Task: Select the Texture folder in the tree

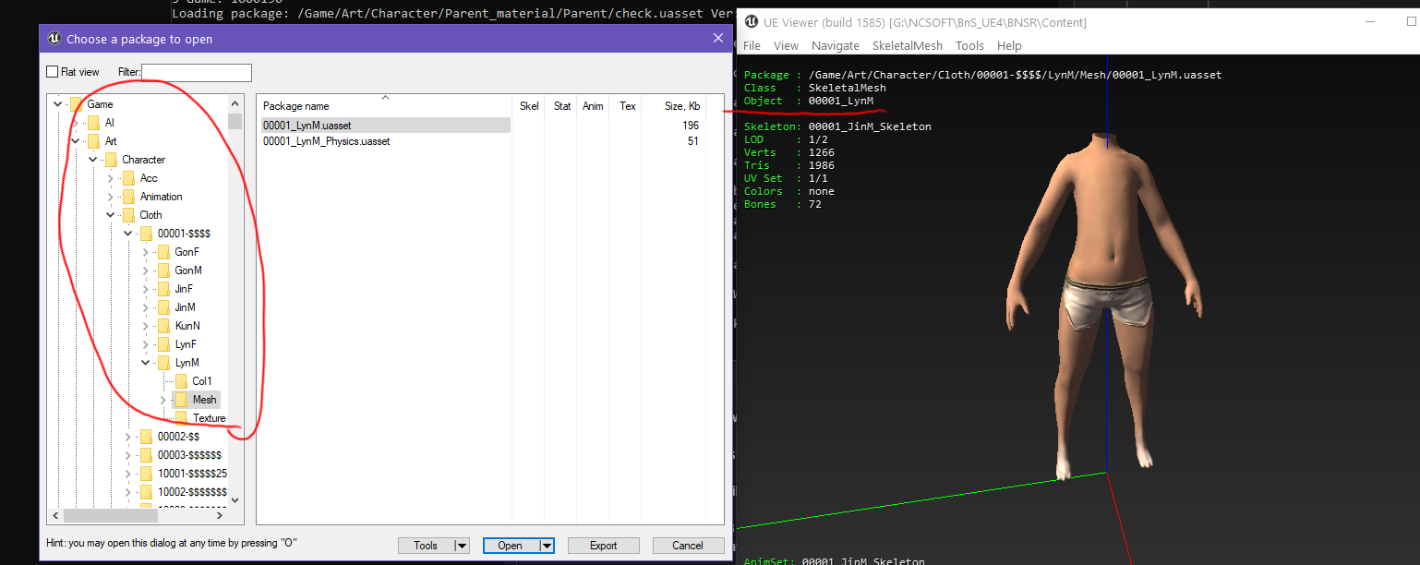Action: coord(210,418)
